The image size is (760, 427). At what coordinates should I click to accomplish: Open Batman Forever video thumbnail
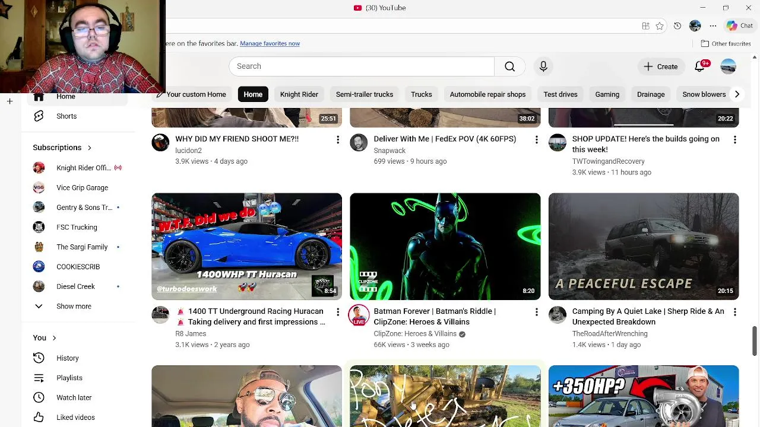click(445, 246)
